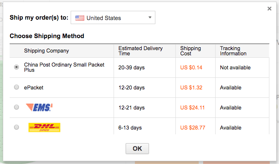Click the DHL Express logo
This screenshot has width=279, height=164.
point(44,128)
